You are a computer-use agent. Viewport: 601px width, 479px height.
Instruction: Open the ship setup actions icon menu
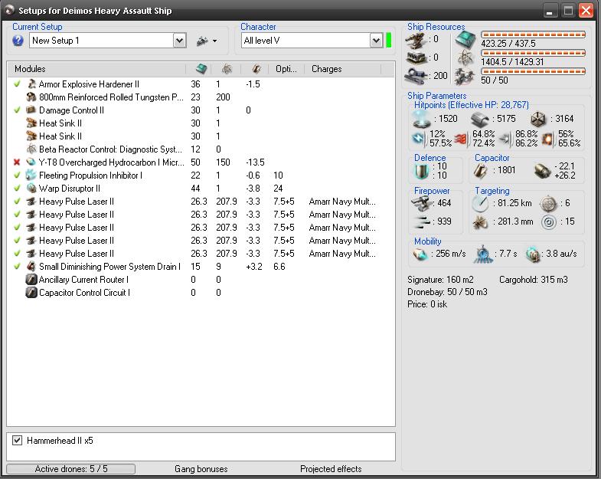[206, 41]
